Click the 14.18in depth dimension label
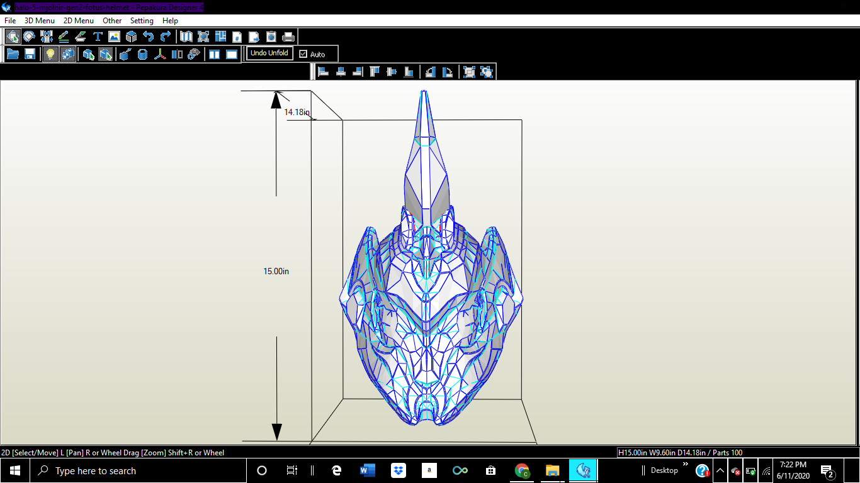 pos(297,112)
